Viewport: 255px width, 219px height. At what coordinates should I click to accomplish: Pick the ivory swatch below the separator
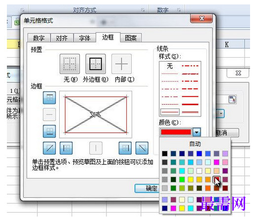(x=182, y=200)
